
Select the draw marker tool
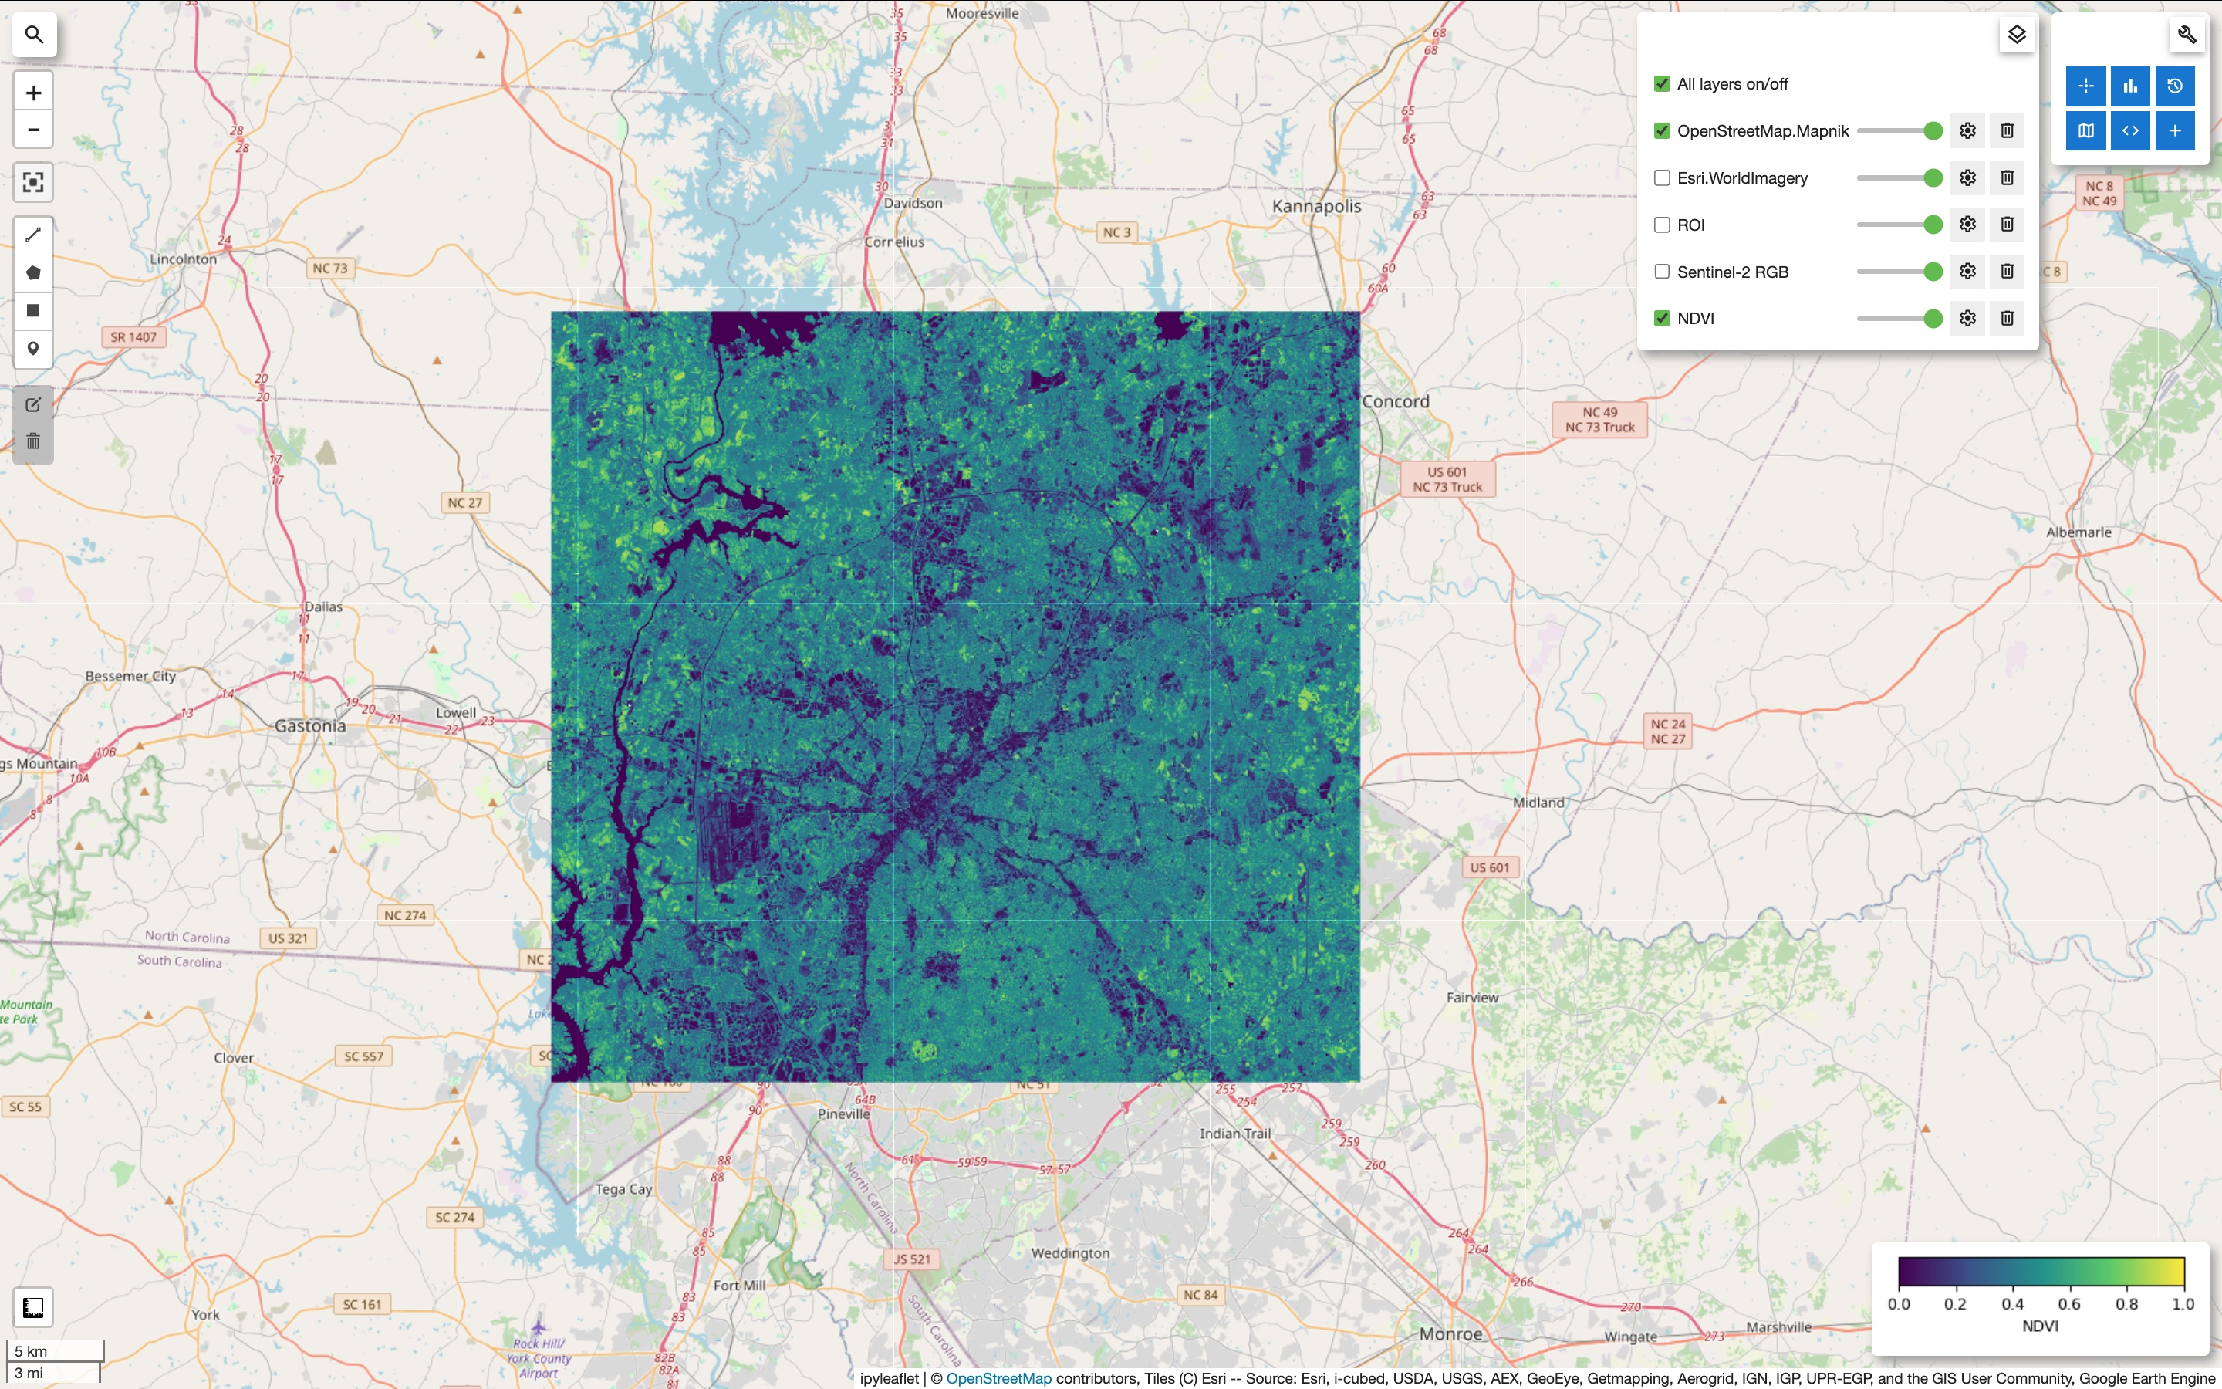(33, 348)
